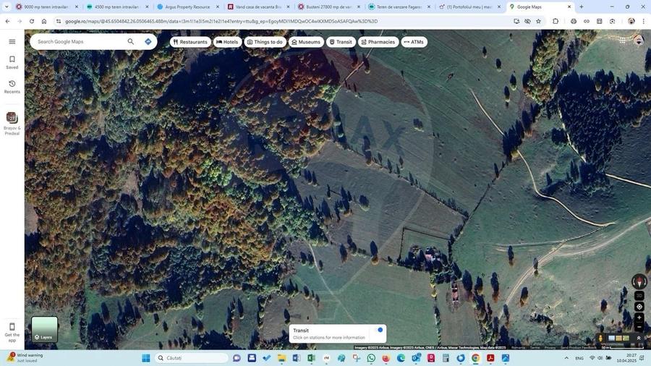Filter map by Pharmacies

378,42
